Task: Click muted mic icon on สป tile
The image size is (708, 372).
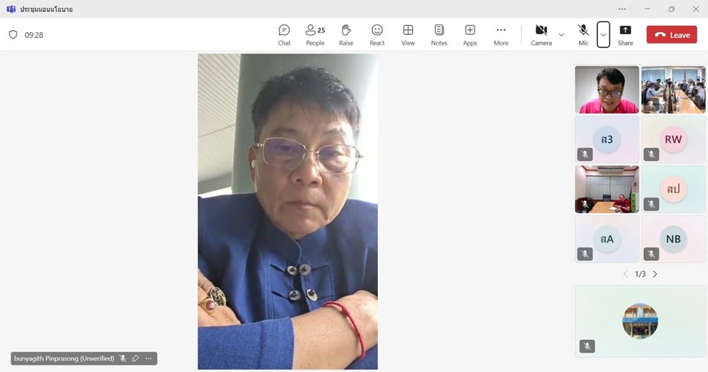Action: point(651,204)
